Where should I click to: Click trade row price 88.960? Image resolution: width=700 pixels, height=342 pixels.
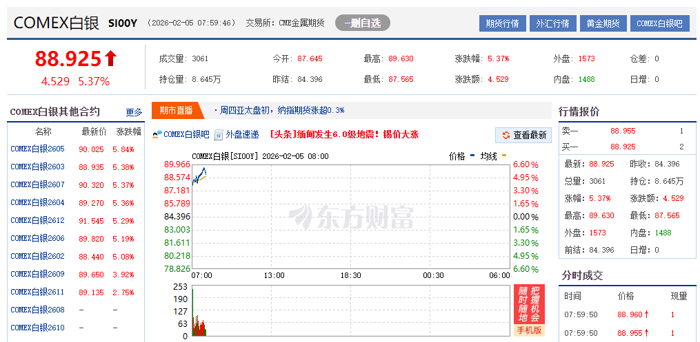click(630, 315)
